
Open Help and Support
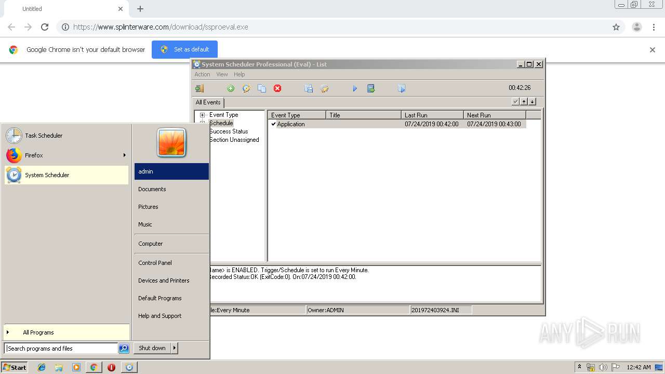tap(171, 316)
